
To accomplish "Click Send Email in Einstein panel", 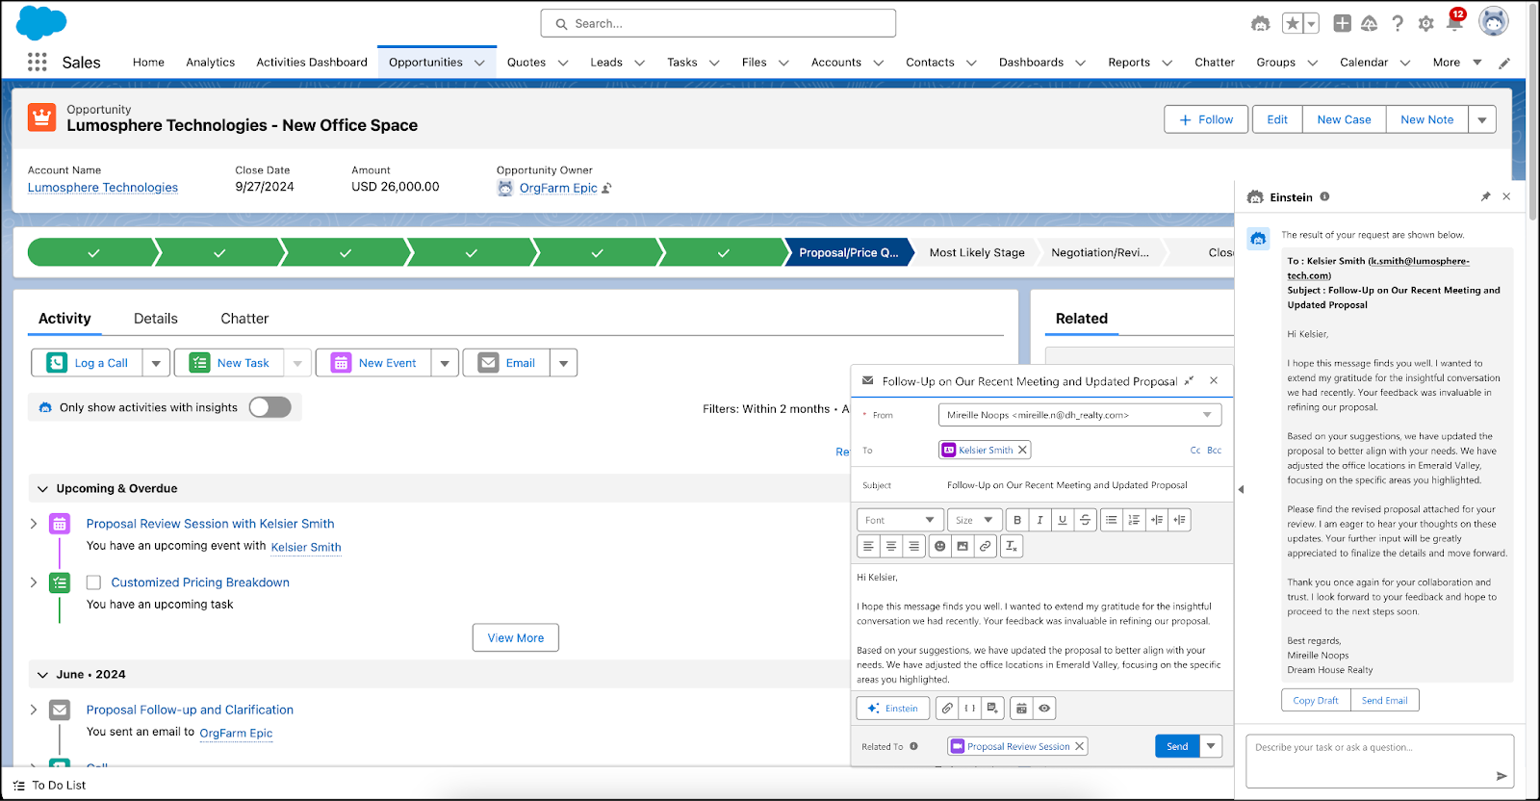I will coord(1384,700).
